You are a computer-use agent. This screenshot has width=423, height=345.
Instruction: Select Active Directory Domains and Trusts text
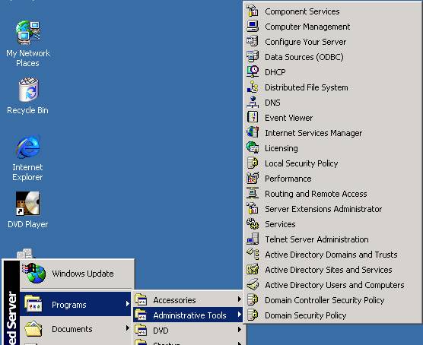coord(331,255)
